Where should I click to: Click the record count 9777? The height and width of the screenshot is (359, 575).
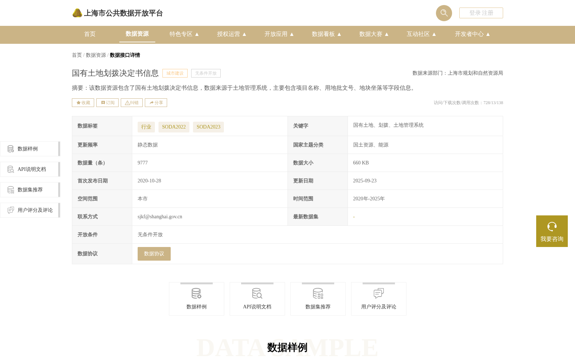(x=143, y=163)
